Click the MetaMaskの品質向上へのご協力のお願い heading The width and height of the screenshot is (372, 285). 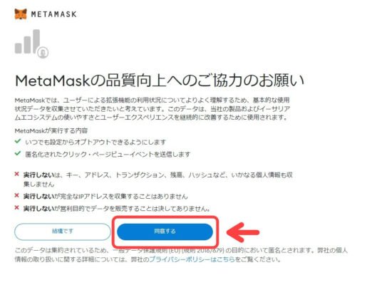pyautogui.click(x=160, y=81)
